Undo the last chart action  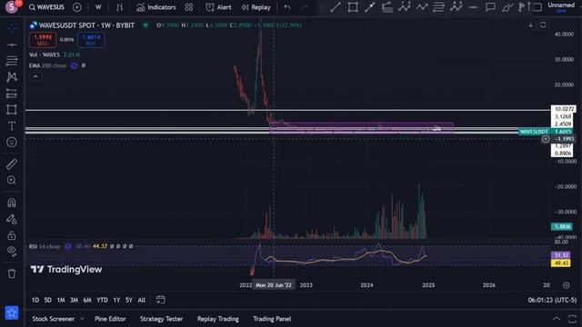[287, 7]
